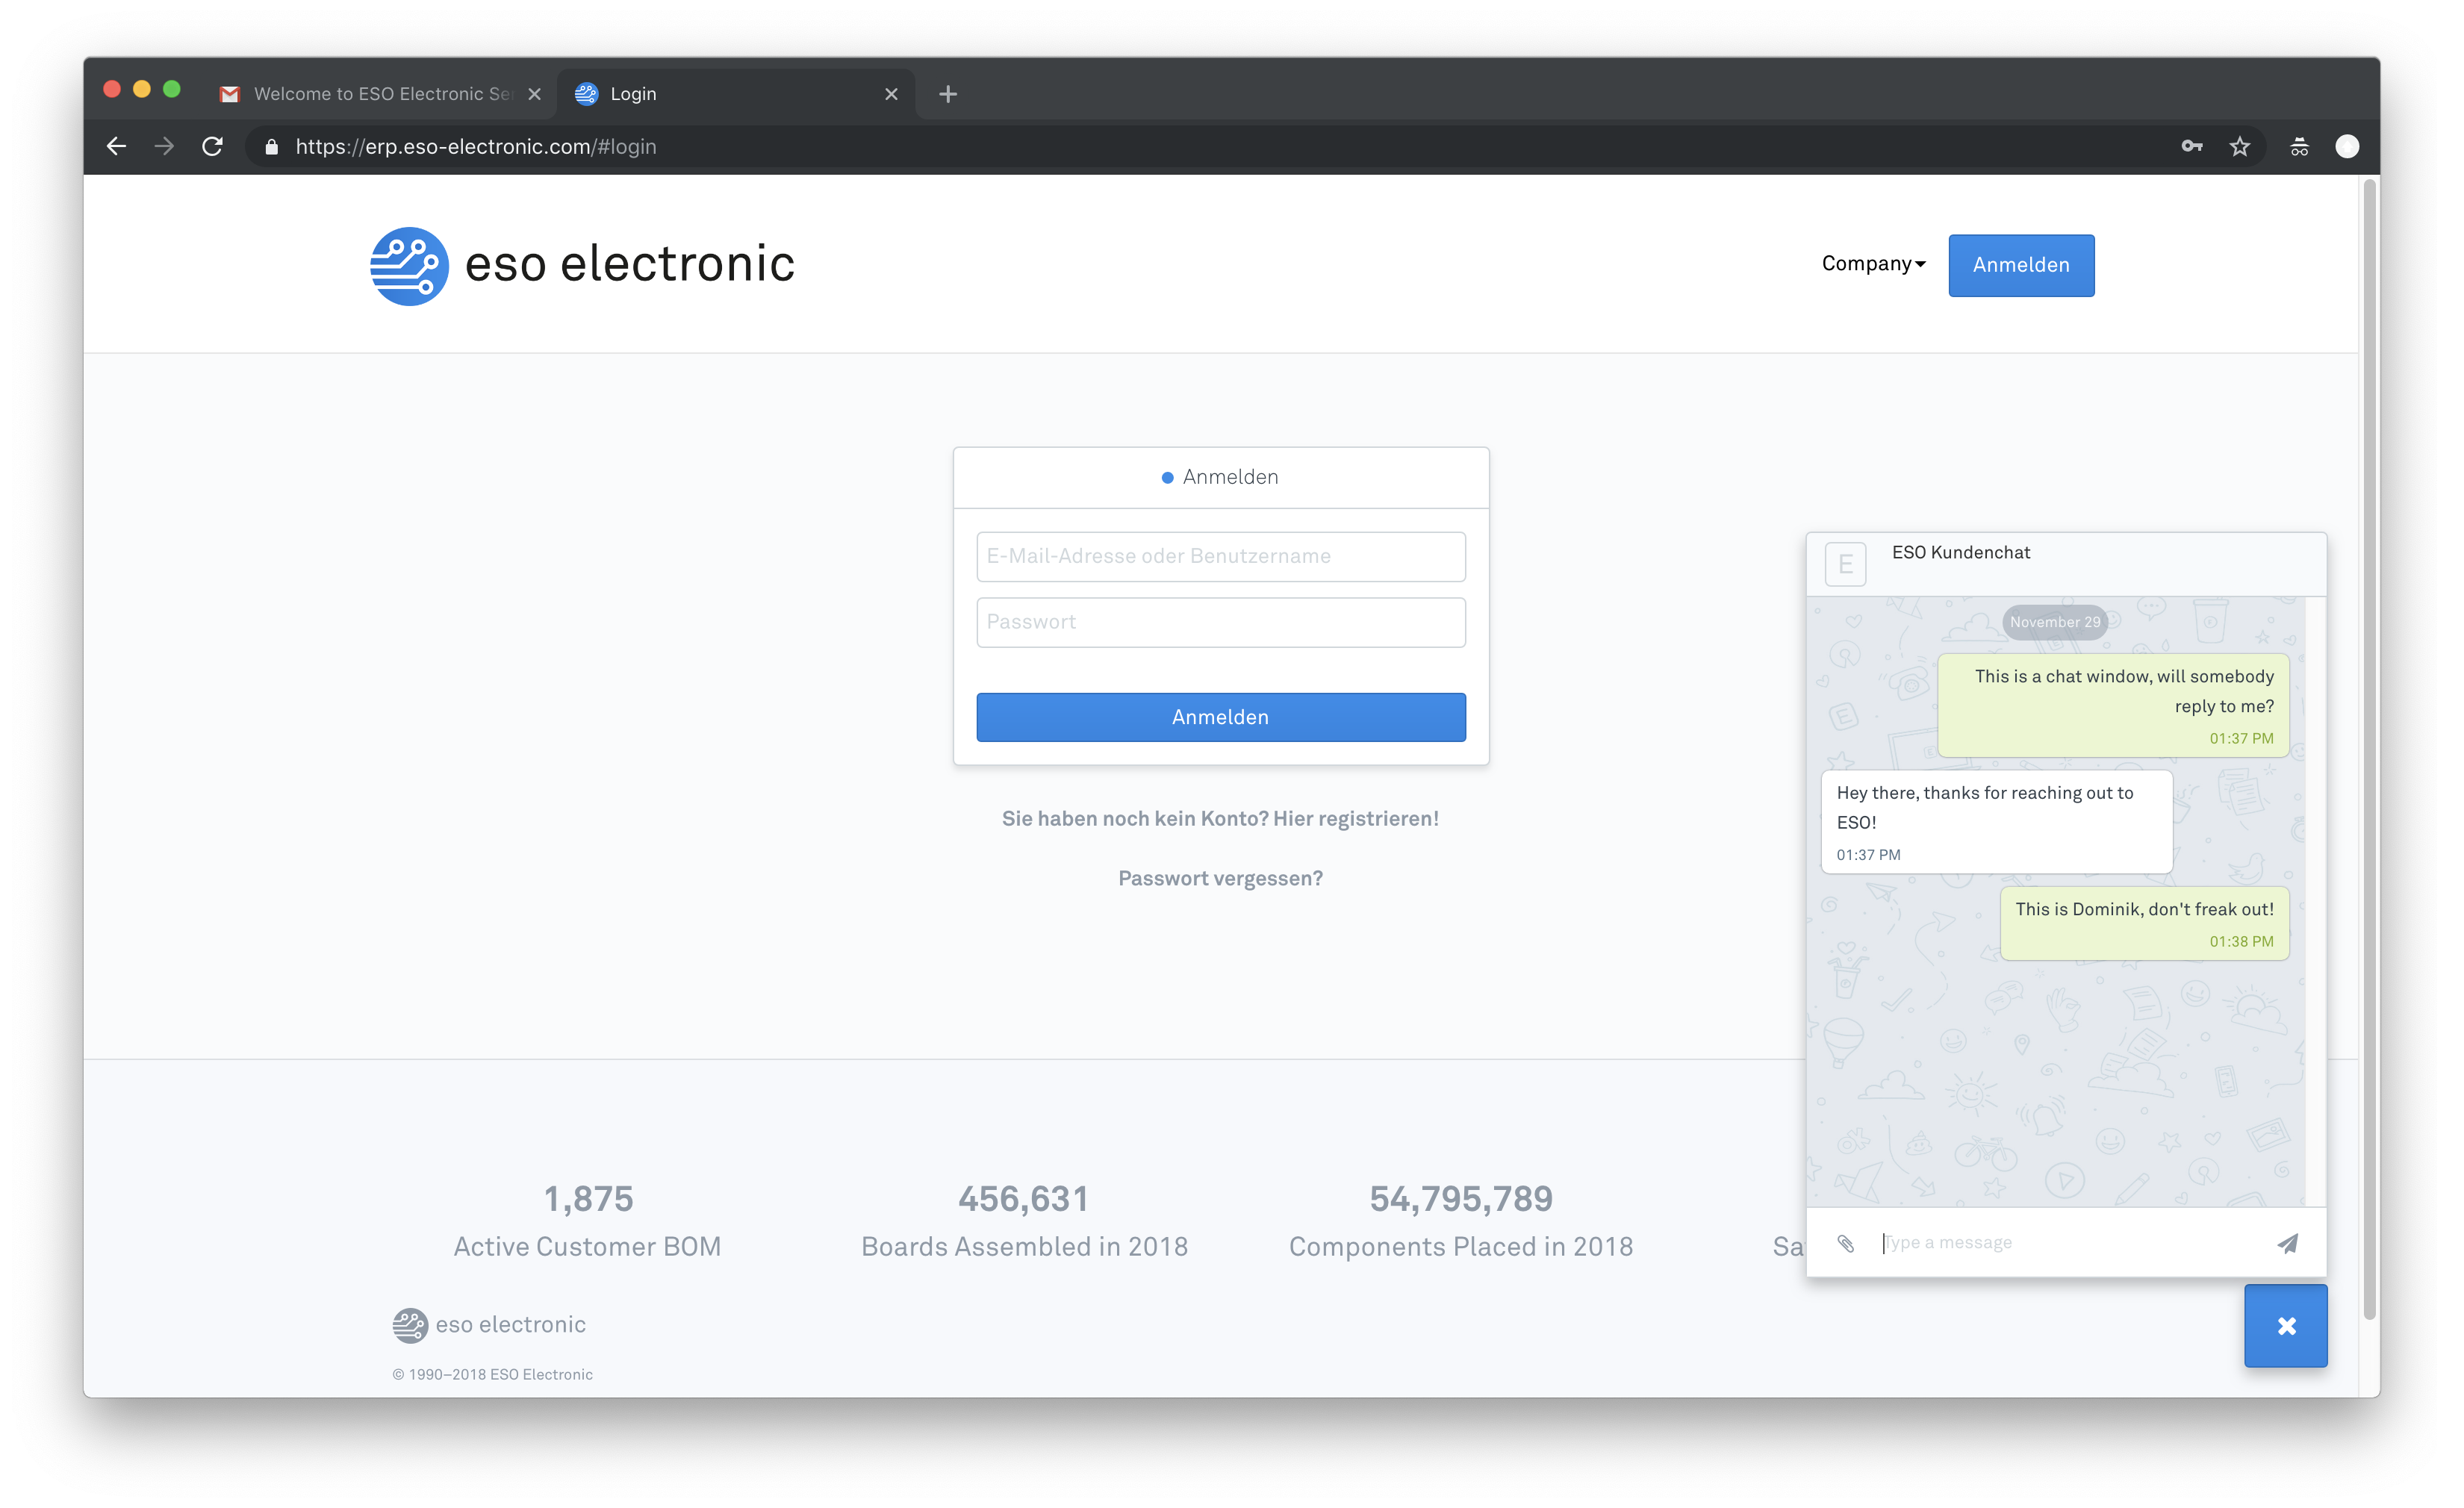Reload the page
Screen dimensions: 2464x1508
(x=212, y=147)
